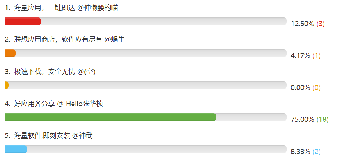This screenshot has width=343, height=161.
Task: Select option text 海量应用，一键即达
Action: click(x=45, y=8)
